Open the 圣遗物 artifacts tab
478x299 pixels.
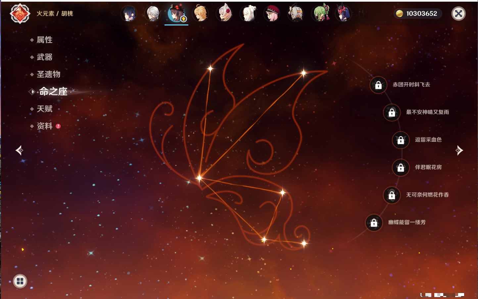coord(48,74)
